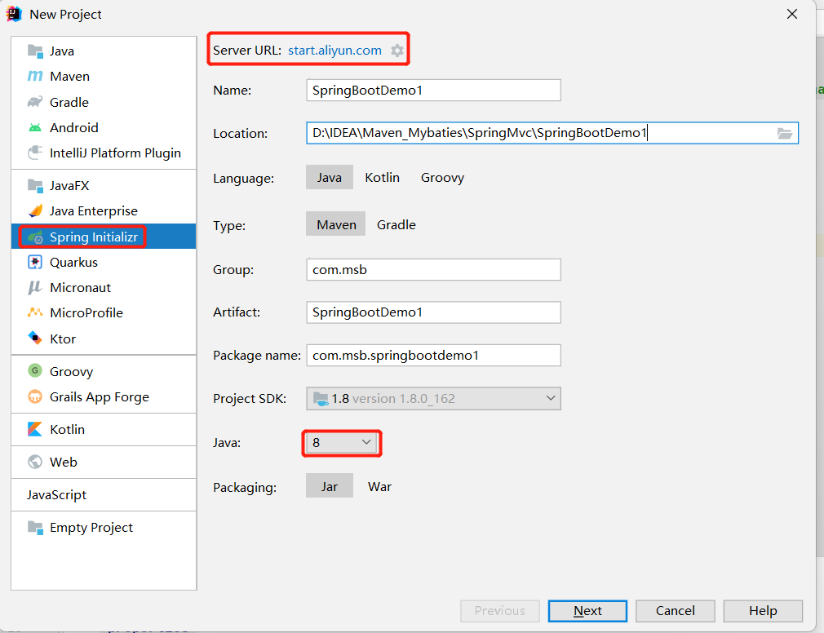The height and width of the screenshot is (633, 824).
Task: Select Maven in project type list
Action: pos(104,76)
